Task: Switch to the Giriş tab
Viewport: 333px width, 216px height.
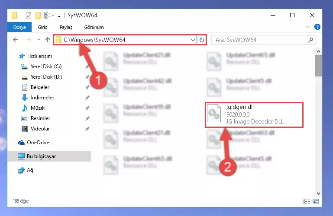Action: (42, 27)
